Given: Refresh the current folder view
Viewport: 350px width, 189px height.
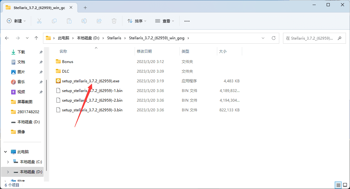Looking at the screenshot, I should 273,38.
